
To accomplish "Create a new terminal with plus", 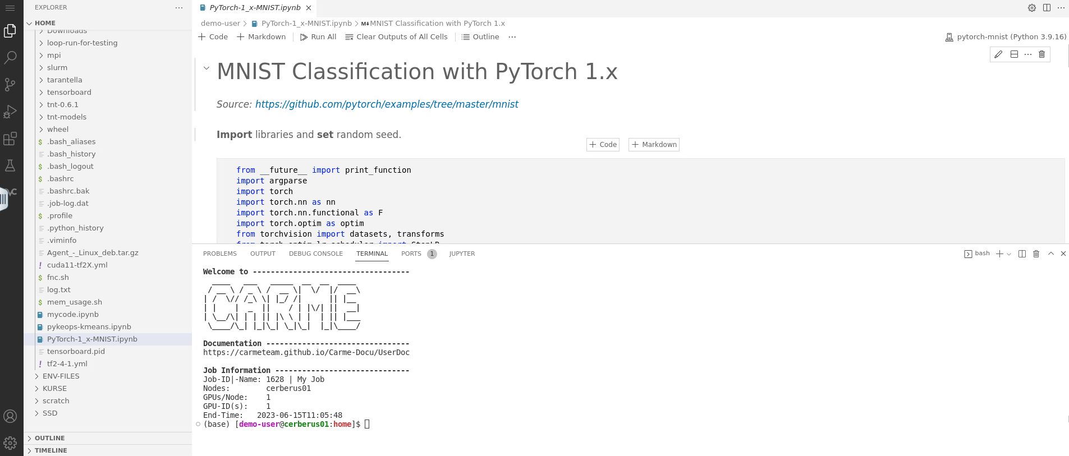I will tap(999, 254).
